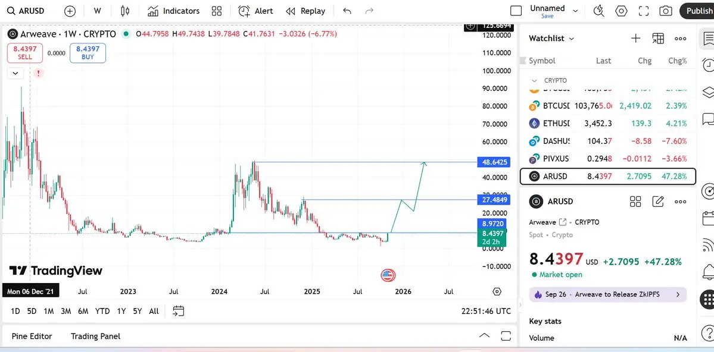Open watchlist advanced view icon
Screen dimensions: 714x352
tap(658, 38)
